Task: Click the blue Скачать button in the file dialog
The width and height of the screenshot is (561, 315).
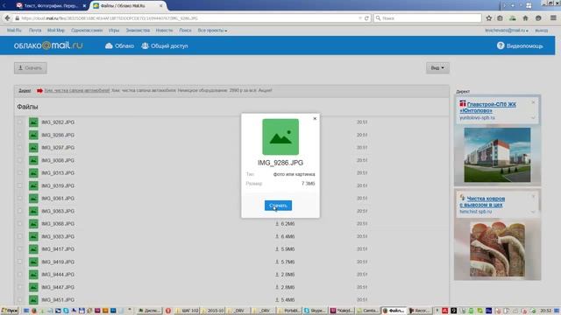Action: coord(278,206)
